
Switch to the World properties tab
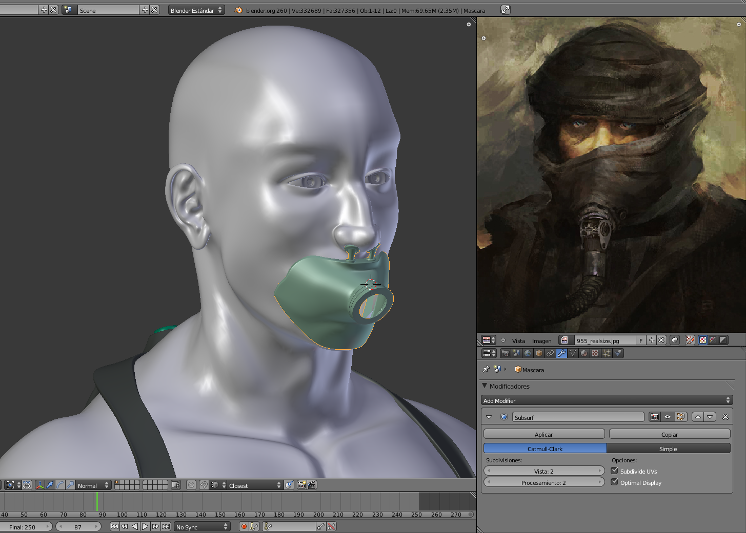[528, 353]
